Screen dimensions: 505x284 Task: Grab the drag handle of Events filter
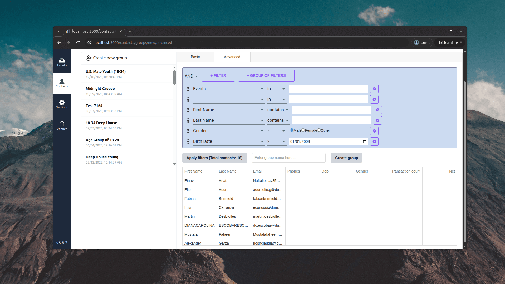tap(188, 89)
